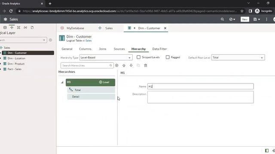Screen dimensions: 275x154
Task: Delete hierarchy using the trash icon
Action: (145, 65)
